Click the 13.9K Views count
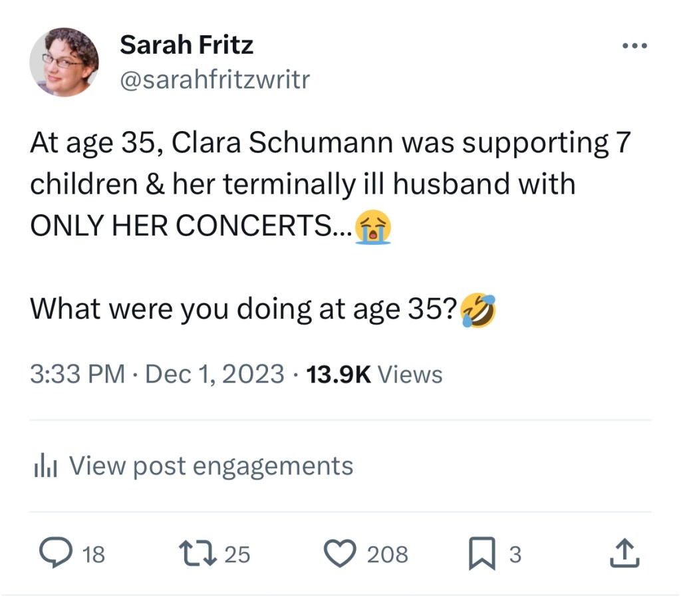The width and height of the screenshot is (681, 604). [374, 374]
